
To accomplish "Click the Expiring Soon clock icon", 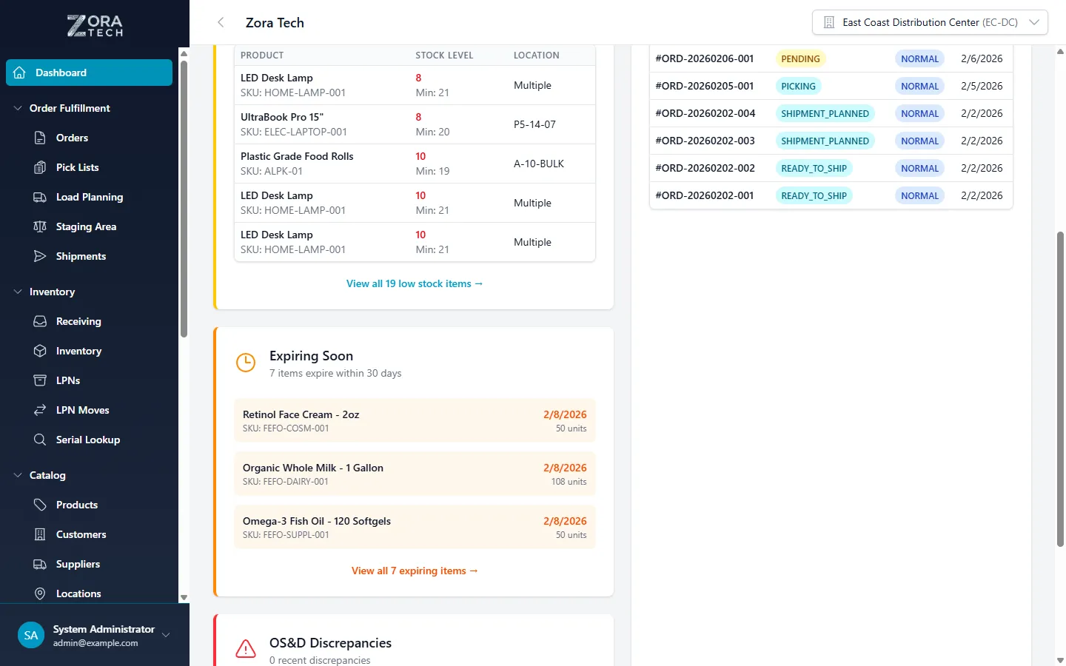I will [245, 363].
